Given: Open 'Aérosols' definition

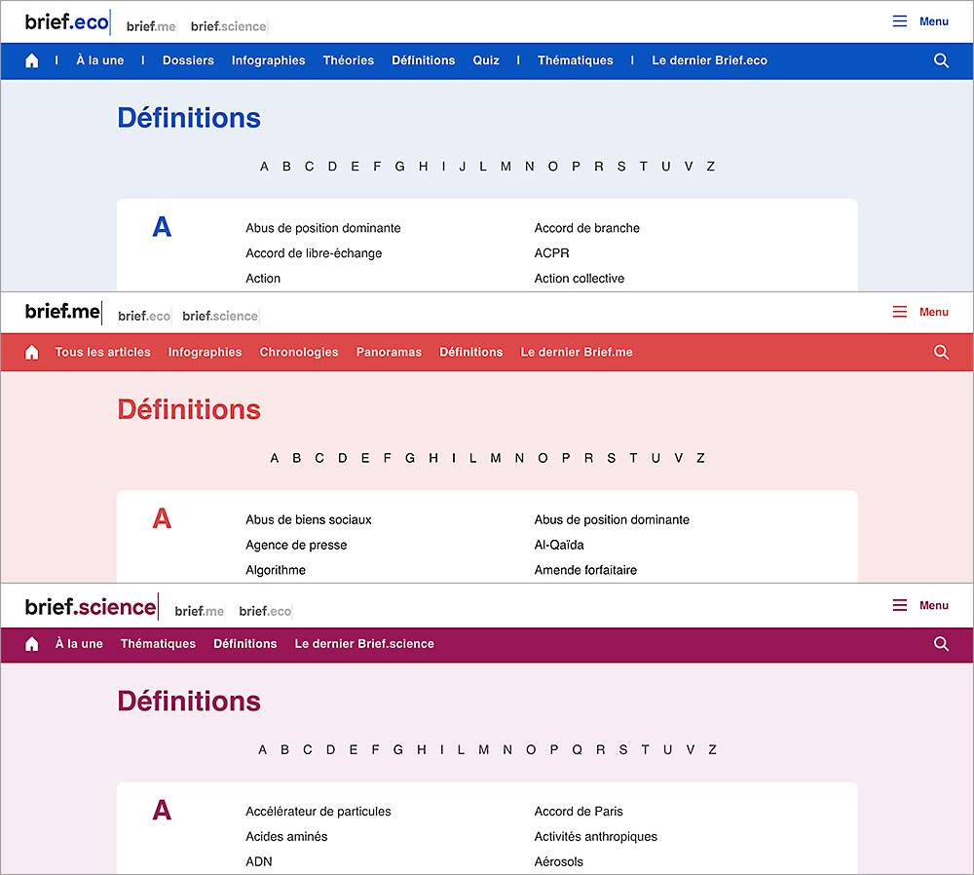Looking at the screenshot, I should point(558,862).
